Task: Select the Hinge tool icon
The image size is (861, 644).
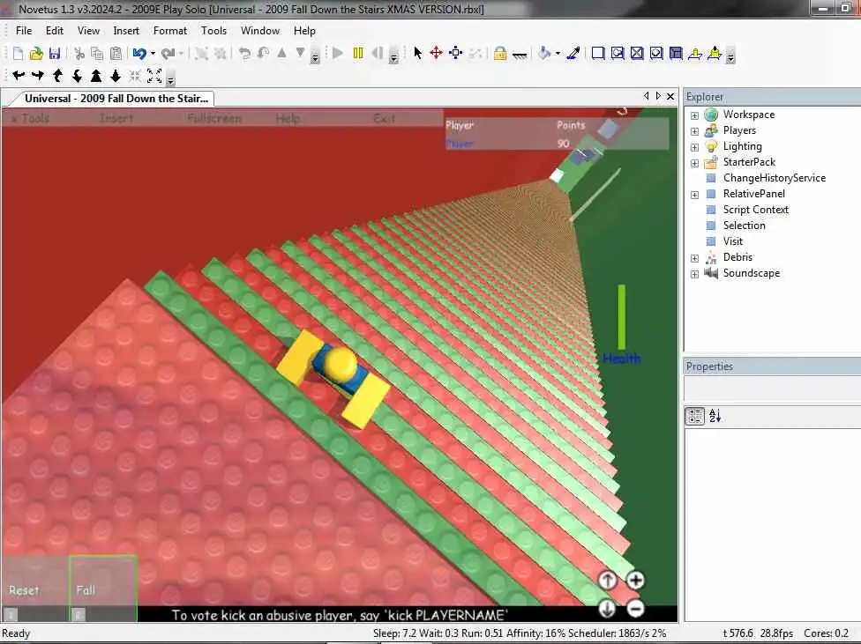Action: (x=695, y=53)
